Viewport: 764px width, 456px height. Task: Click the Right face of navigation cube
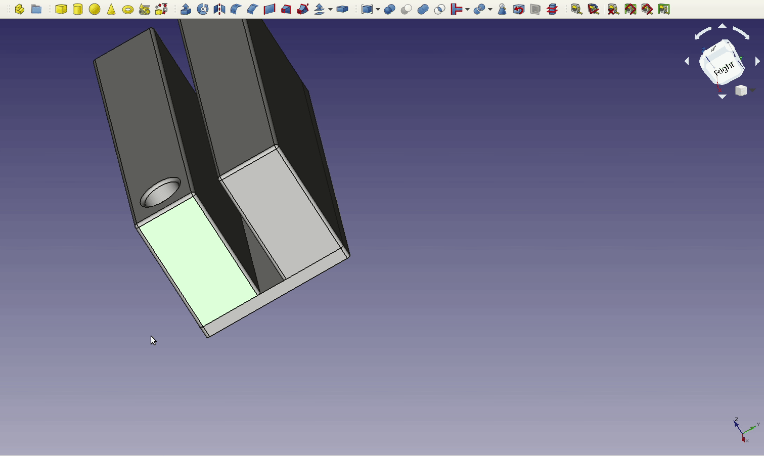(x=724, y=68)
